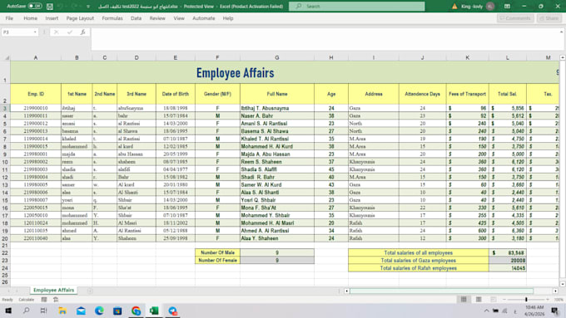Switch to Page Layout view icon
The width and height of the screenshot is (566, 318).
tap(479, 299)
